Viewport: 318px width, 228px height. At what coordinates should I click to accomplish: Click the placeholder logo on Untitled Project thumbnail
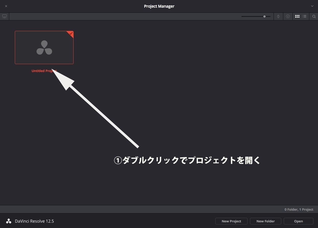coord(44,47)
